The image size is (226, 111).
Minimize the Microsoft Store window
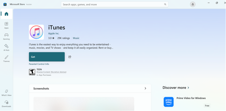point(208,3)
